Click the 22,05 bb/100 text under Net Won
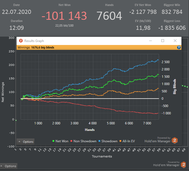This screenshot has width=189, height=171. pos(64,25)
